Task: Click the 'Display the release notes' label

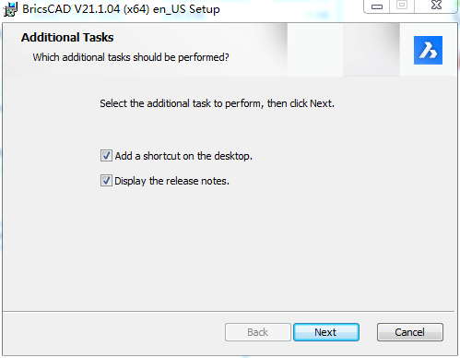Action: 171,181
